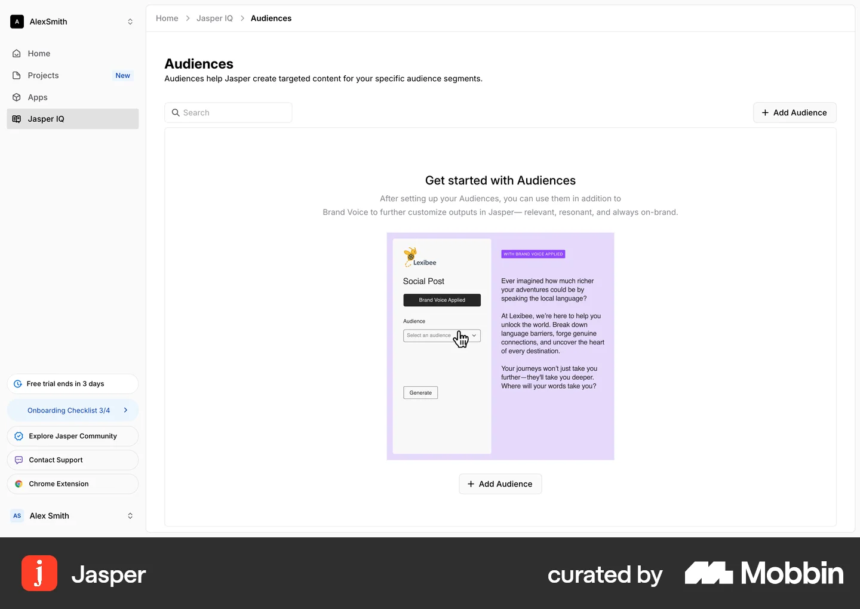Screen dimensions: 860x609
Task: Navigate to Home breadcrumb link
Action: click(x=167, y=19)
